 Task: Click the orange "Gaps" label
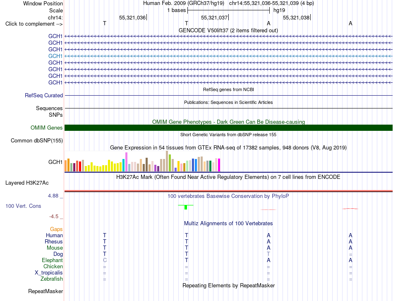click(x=56, y=229)
